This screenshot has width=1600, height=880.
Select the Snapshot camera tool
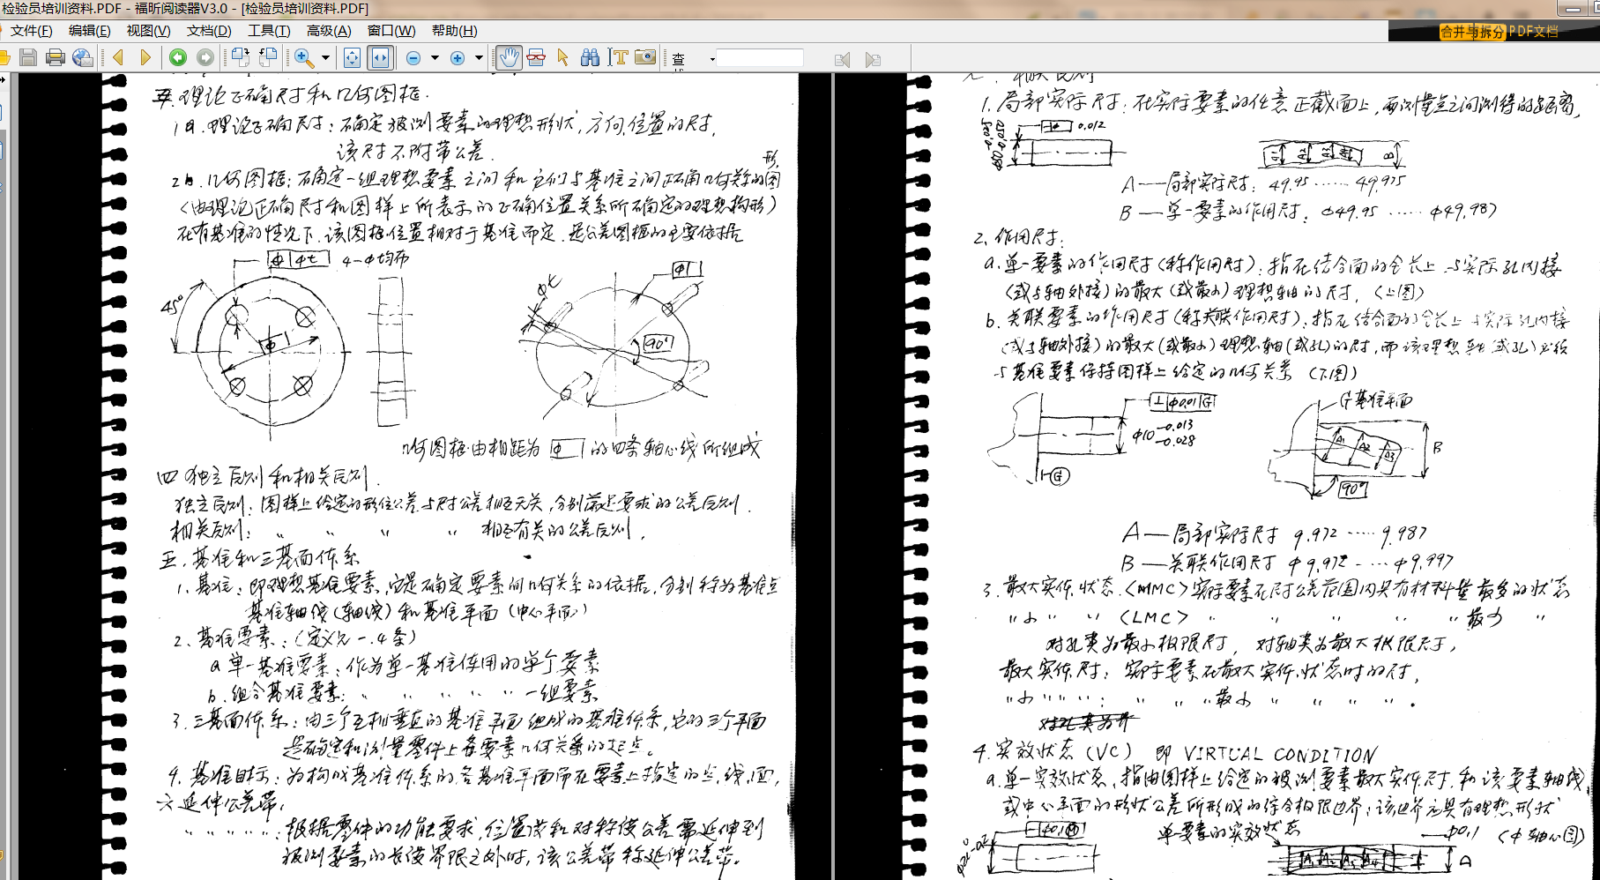[645, 58]
